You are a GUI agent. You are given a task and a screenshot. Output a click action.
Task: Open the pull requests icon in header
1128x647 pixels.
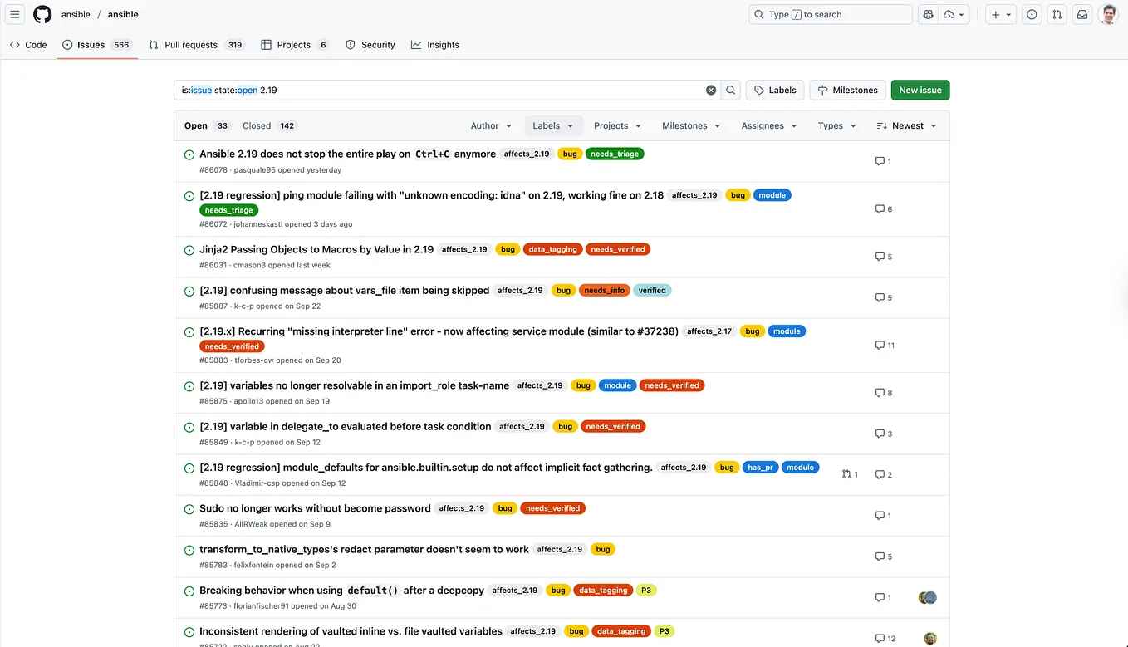(1057, 14)
